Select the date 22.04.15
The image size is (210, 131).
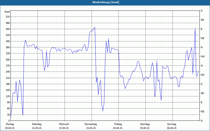pyautogui.click(x=64, y=128)
